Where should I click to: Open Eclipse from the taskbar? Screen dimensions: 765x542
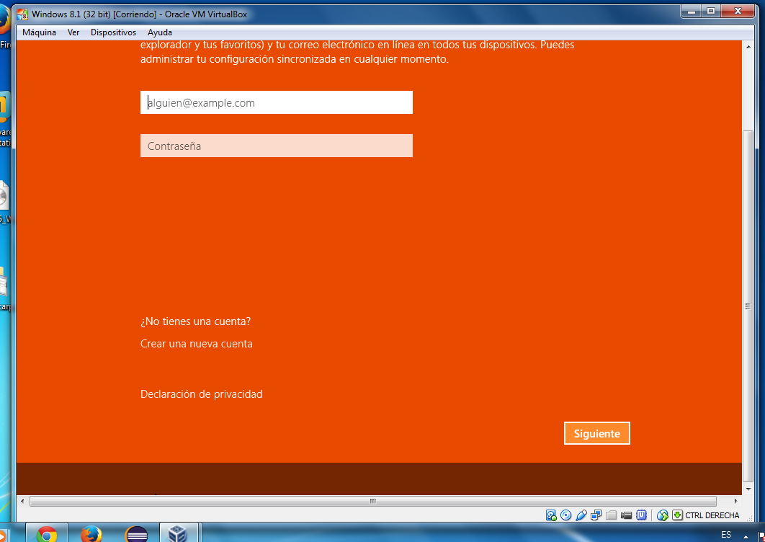click(136, 533)
